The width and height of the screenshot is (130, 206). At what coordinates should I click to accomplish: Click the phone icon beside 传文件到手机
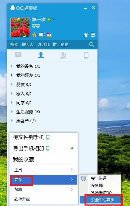pyautogui.click(x=48, y=137)
